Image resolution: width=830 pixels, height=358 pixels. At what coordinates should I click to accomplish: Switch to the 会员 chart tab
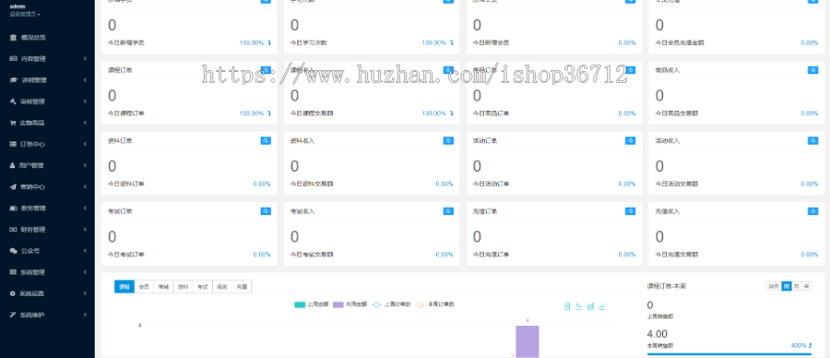coord(144,287)
